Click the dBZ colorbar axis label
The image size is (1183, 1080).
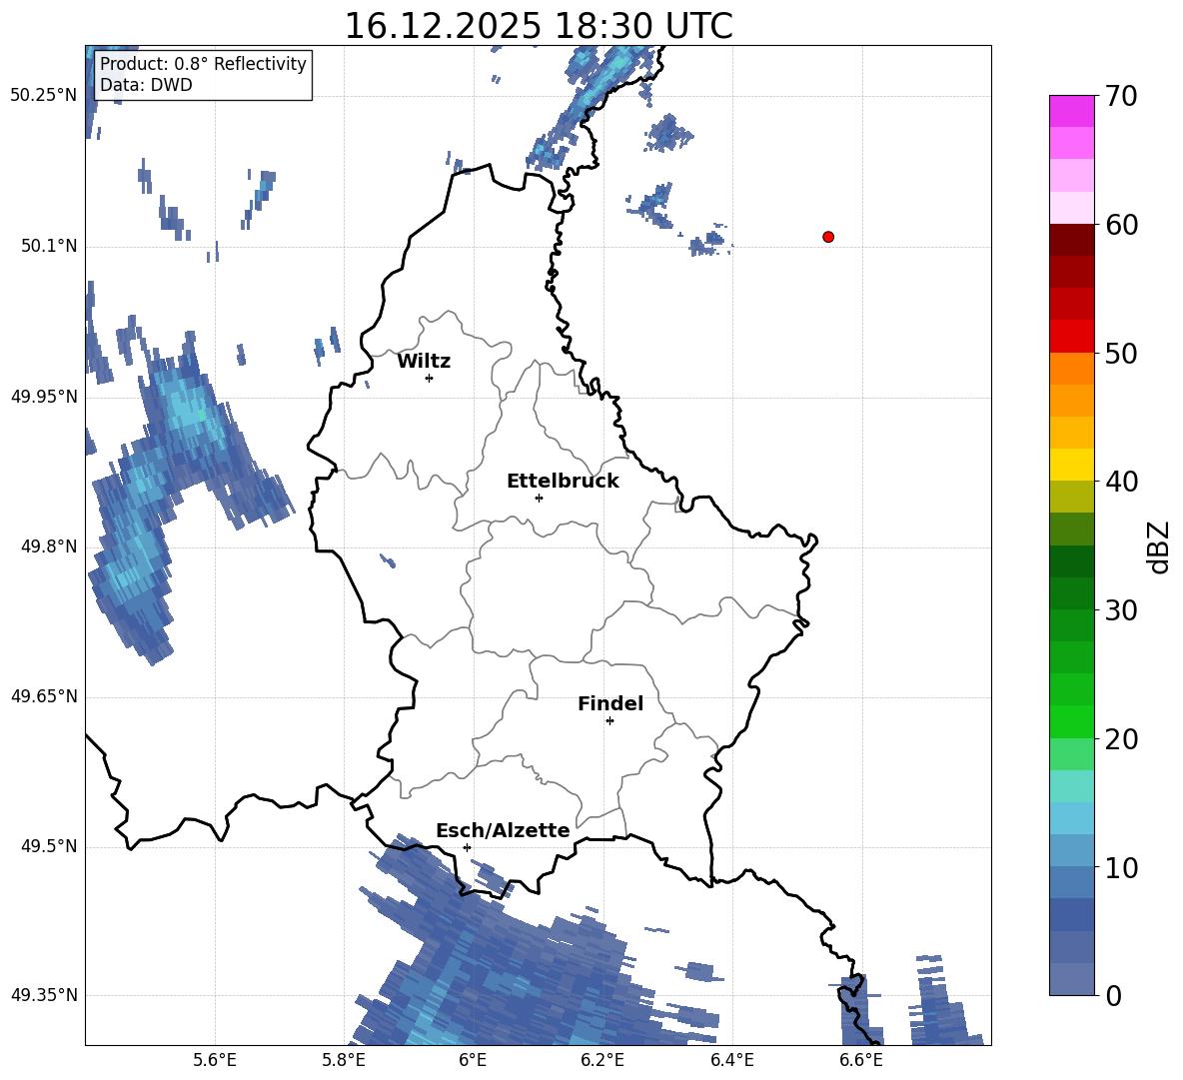point(1160,546)
